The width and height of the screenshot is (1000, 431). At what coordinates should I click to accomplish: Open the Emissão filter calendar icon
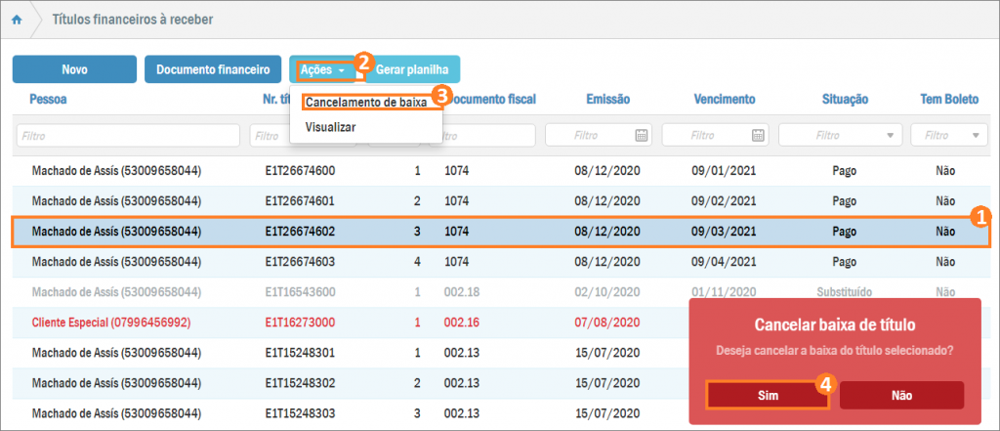[642, 136]
